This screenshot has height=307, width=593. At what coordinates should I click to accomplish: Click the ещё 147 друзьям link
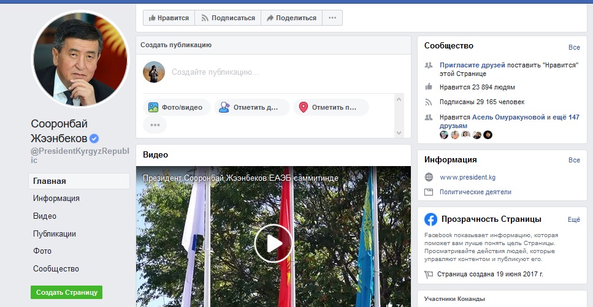510,121
